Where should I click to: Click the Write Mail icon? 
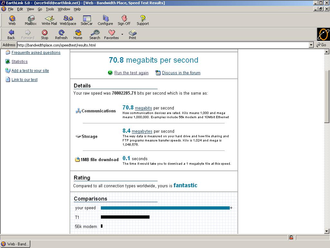click(49, 20)
